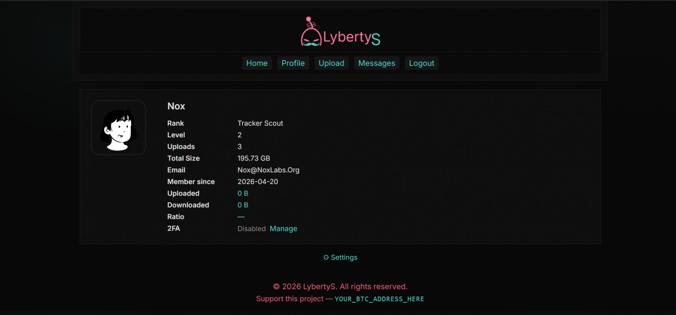Click Manage to configure 2FA
The height and width of the screenshot is (315, 676).
point(283,229)
